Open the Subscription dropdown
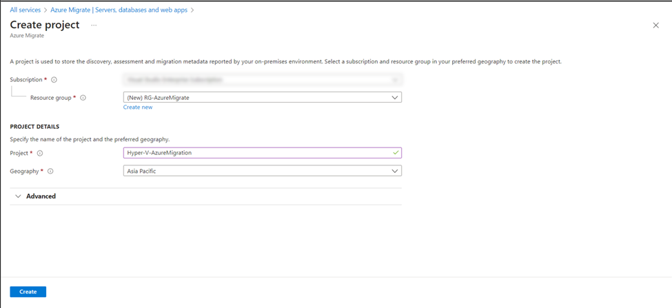This screenshot has height=308, width=672. (263, 80)
